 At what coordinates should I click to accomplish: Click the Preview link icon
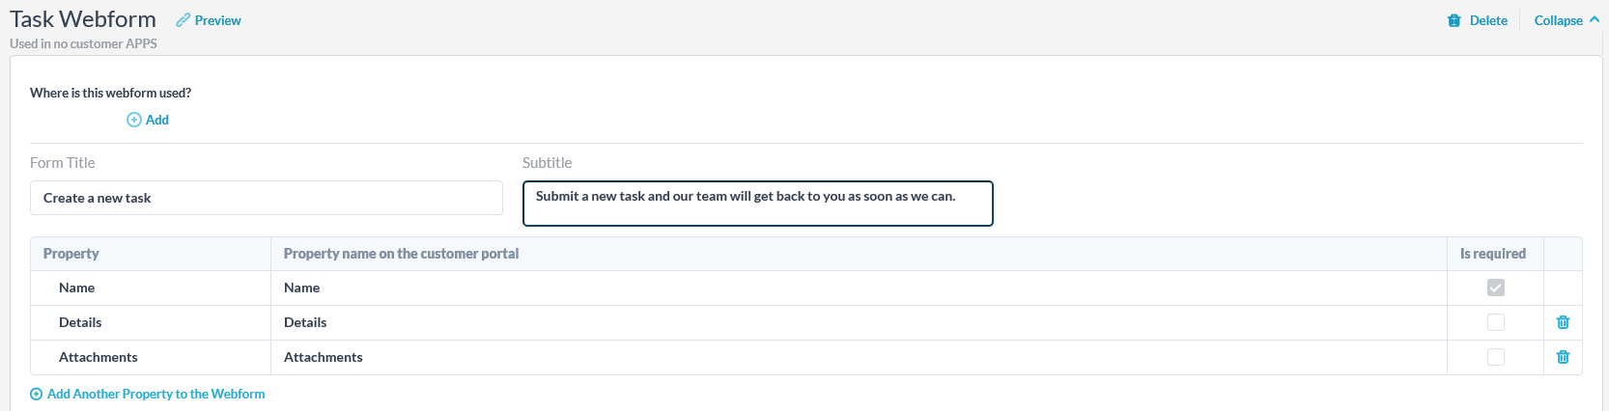tap(183, 20)
